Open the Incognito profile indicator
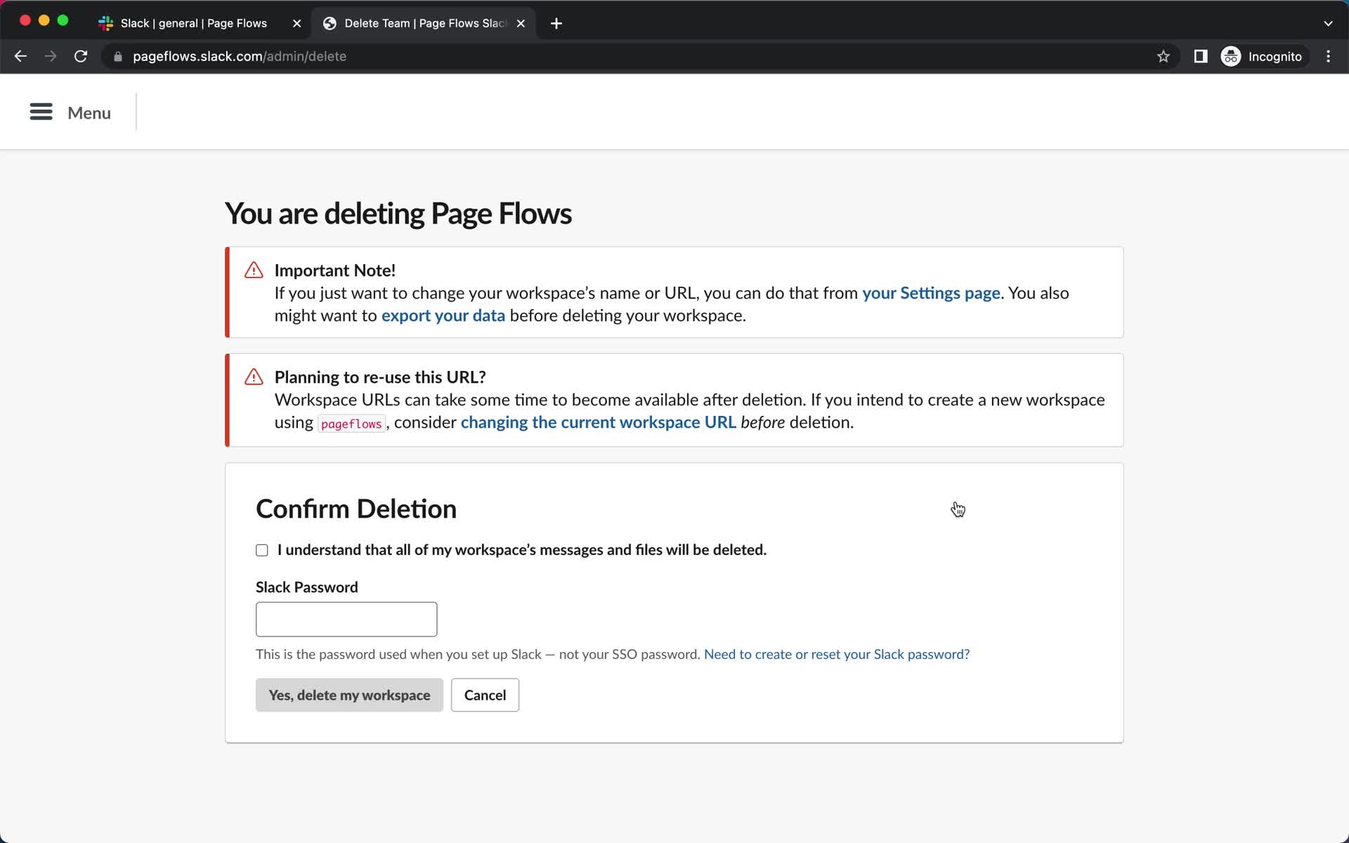 (1263, 56)
